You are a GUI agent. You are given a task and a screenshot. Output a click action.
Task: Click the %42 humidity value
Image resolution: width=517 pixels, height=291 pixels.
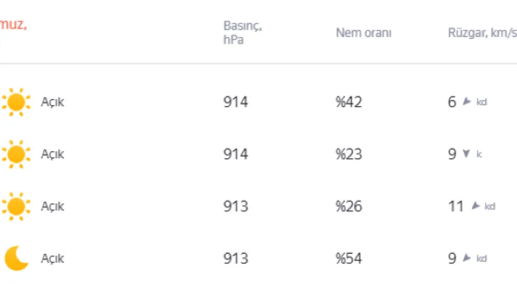tap(349, 102)
